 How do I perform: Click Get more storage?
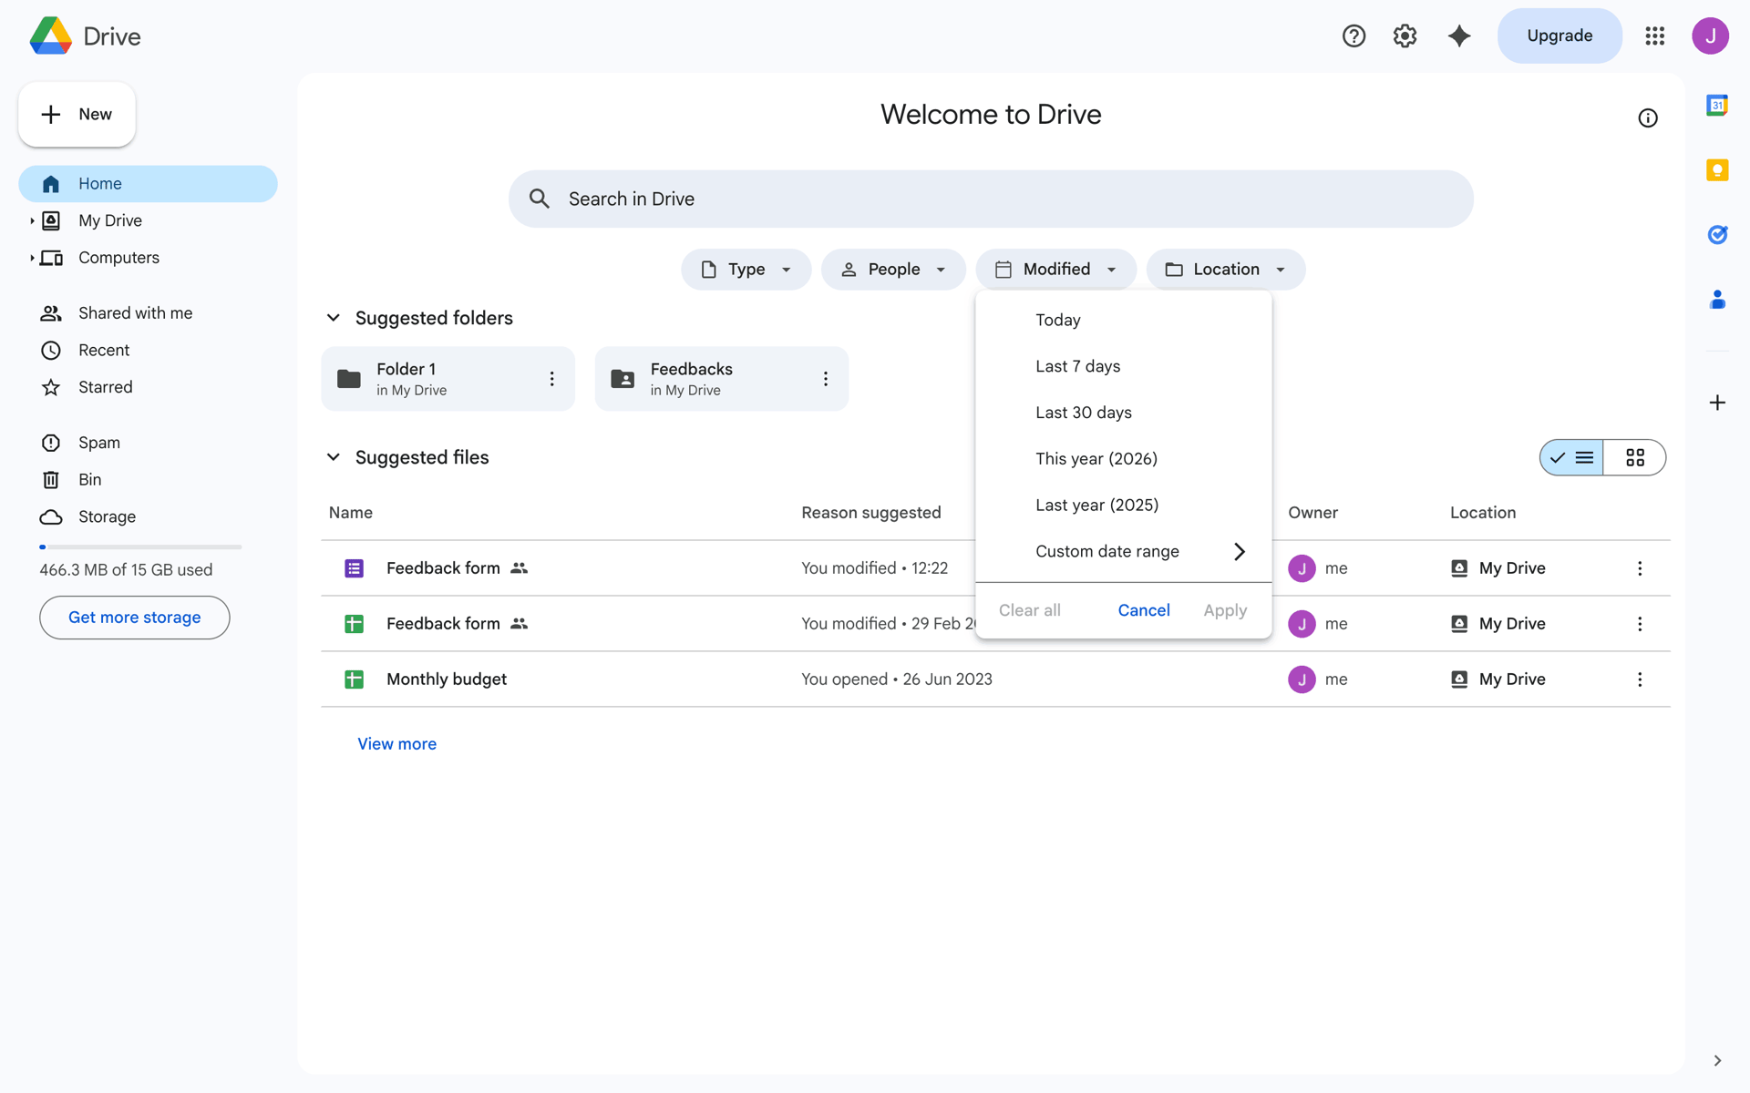[x=135, y=618]
